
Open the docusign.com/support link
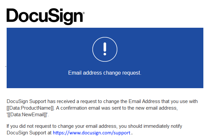[x=91, y=133]
